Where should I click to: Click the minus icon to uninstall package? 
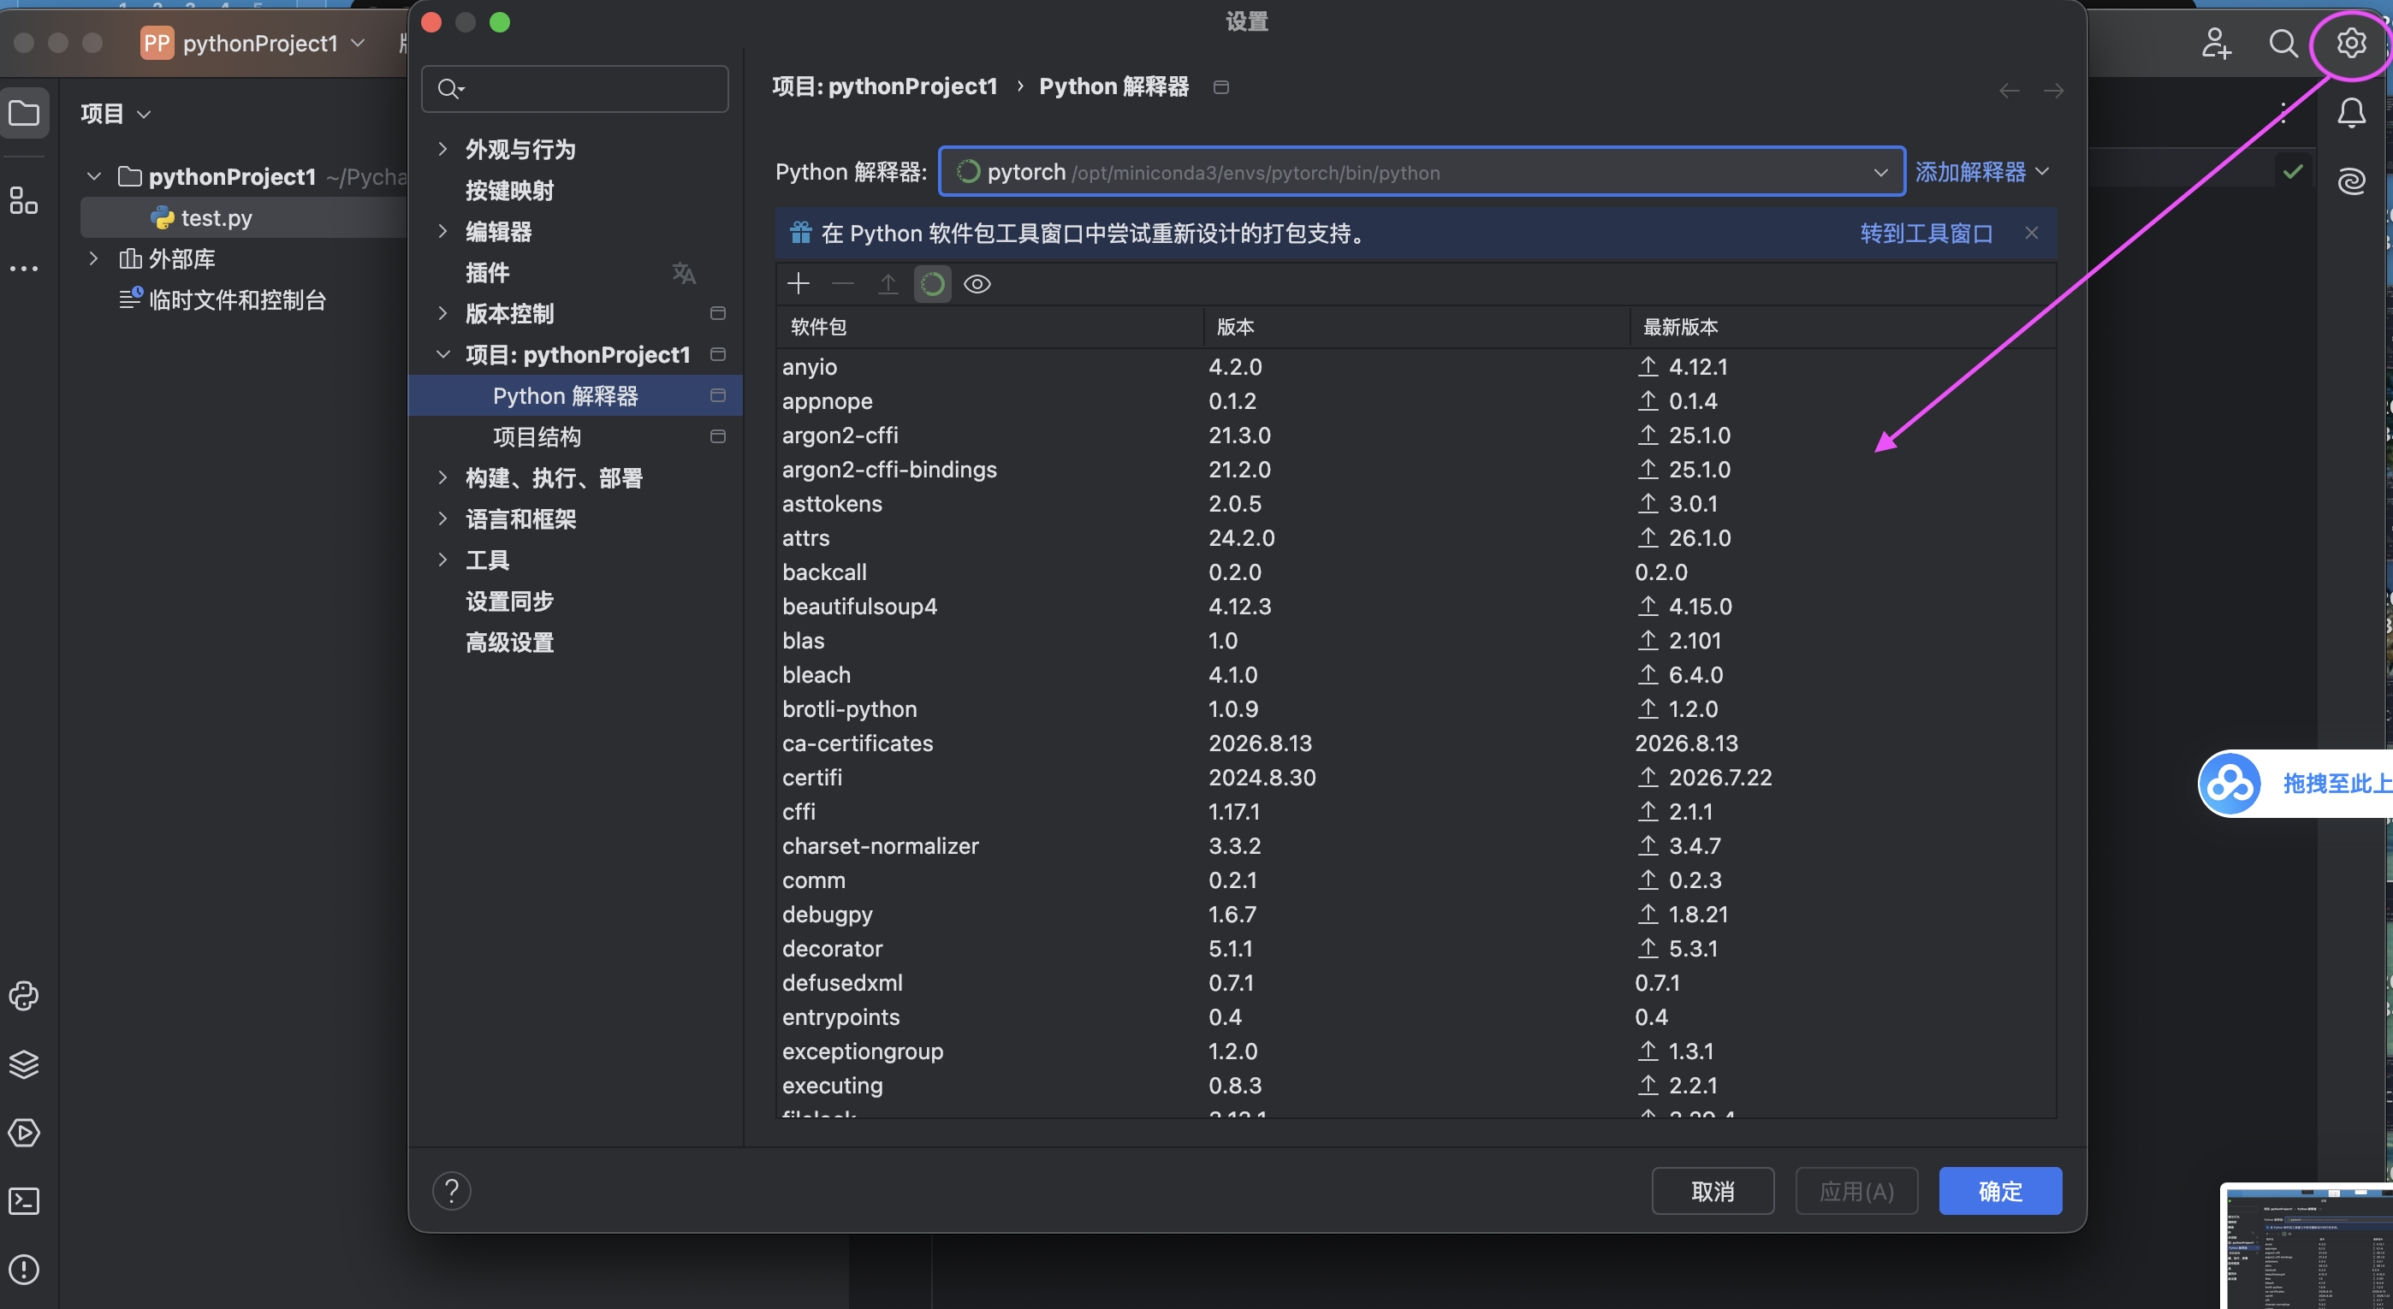[842, 283]
